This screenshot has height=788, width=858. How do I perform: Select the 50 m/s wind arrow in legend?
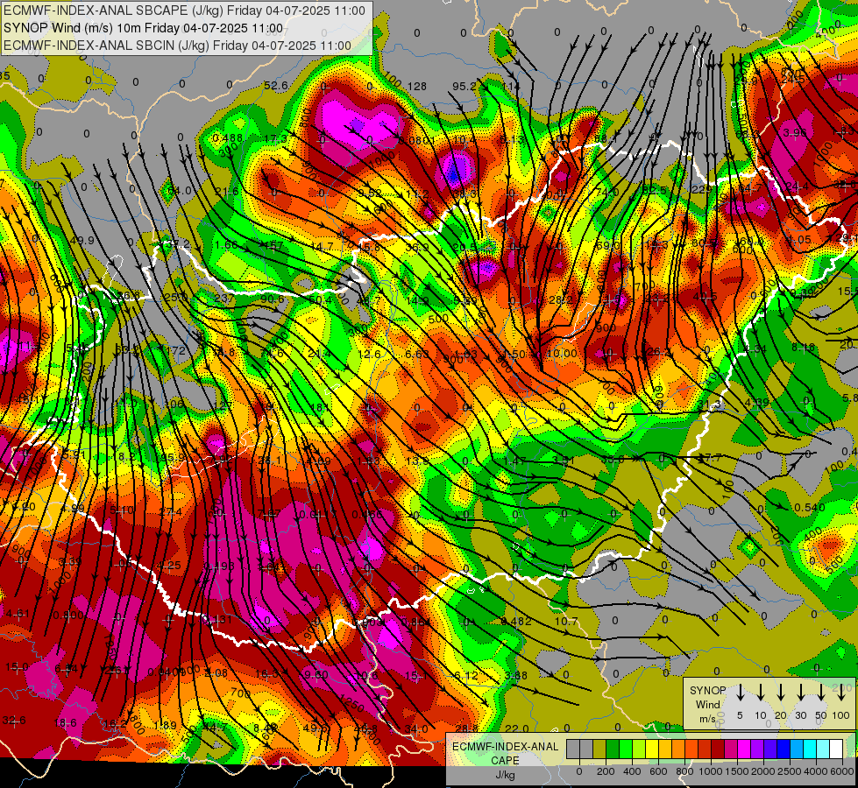click(821, 693)
